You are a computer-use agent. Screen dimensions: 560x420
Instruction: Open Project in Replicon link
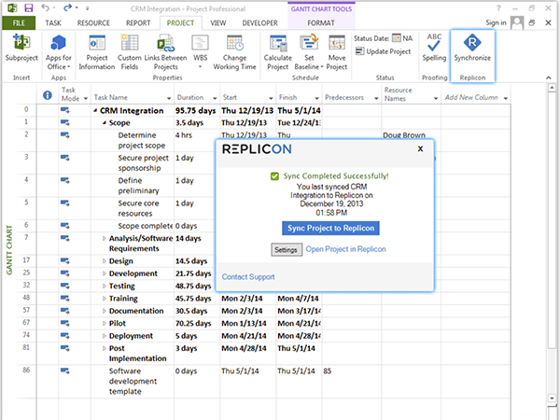345,249
